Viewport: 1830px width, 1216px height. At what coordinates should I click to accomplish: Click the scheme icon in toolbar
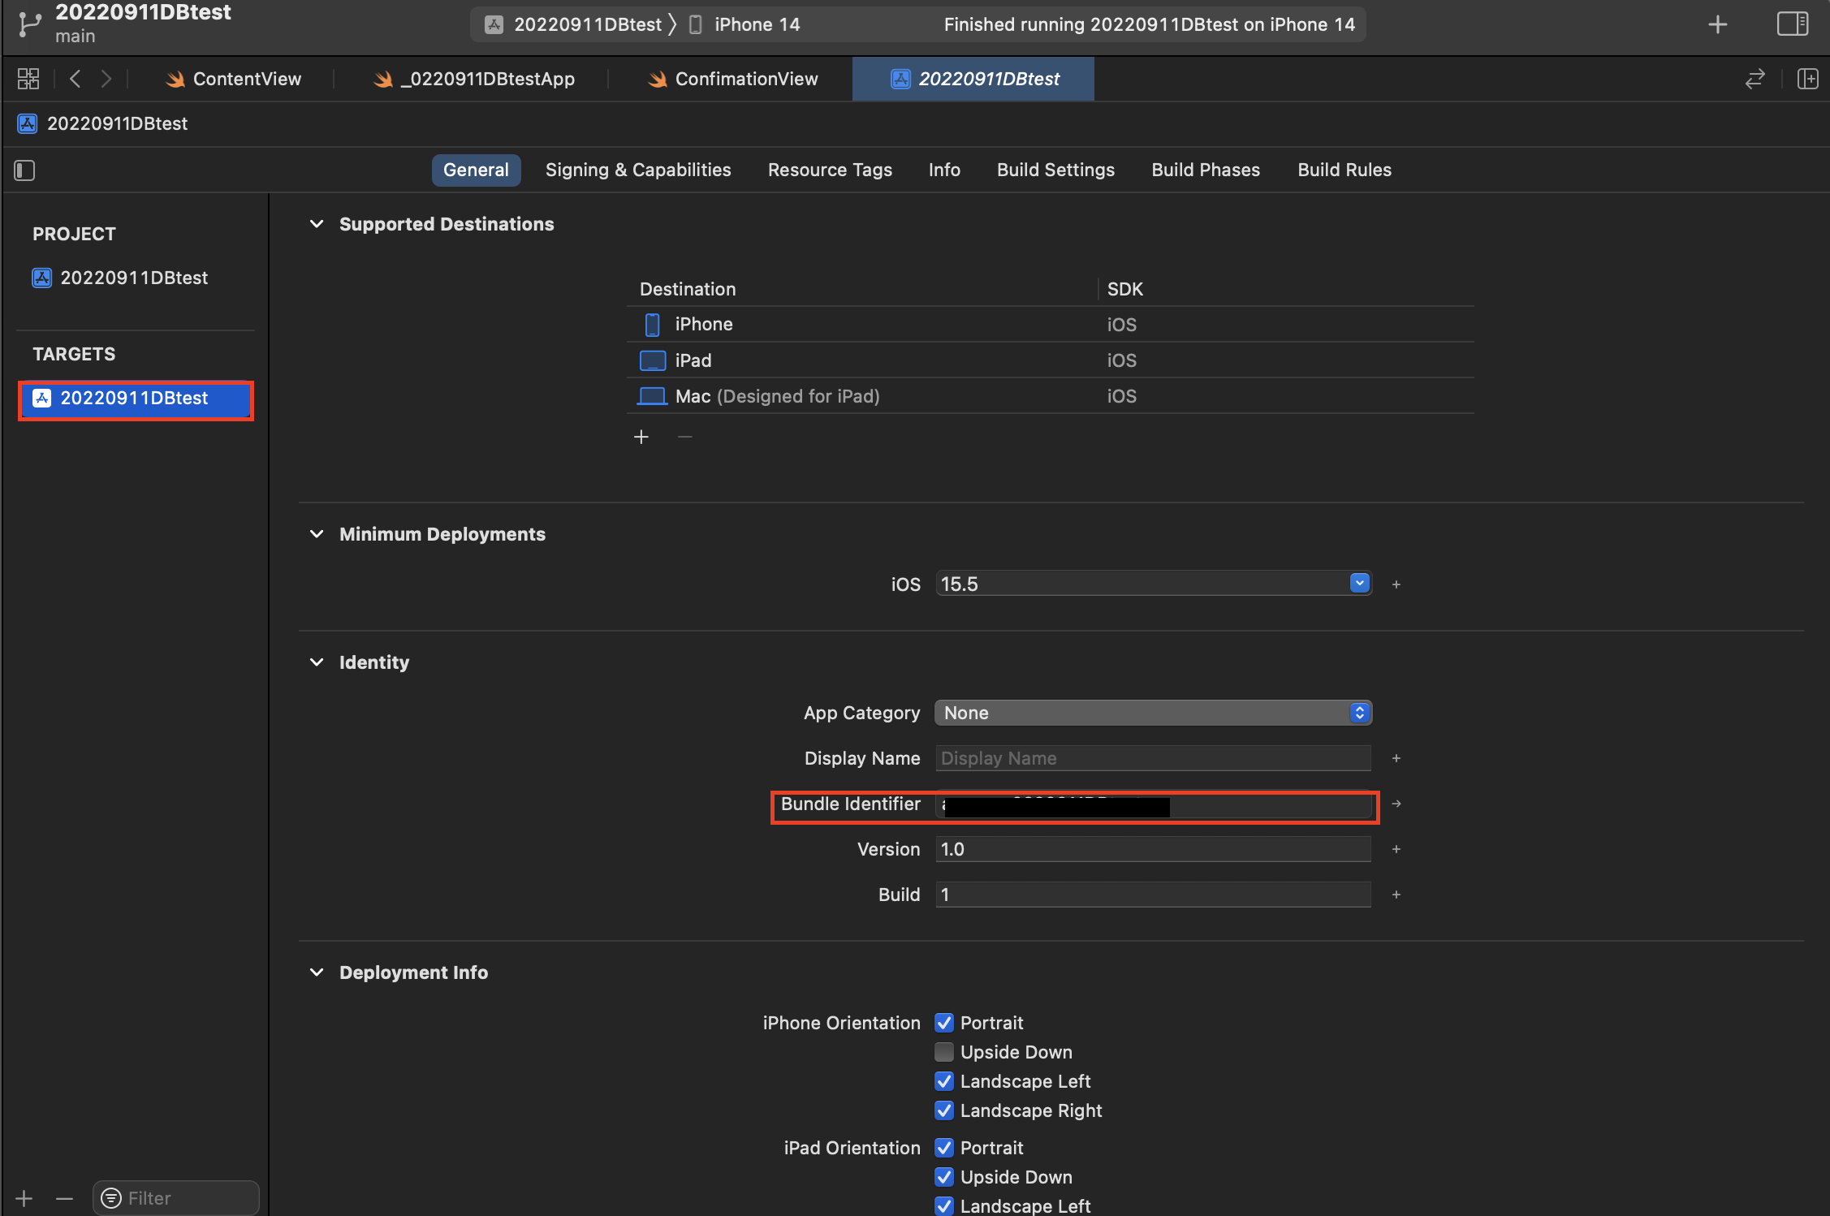[x=494, y=24]
